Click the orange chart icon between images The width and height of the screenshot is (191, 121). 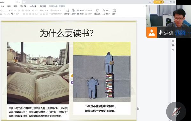click(72, 76)
